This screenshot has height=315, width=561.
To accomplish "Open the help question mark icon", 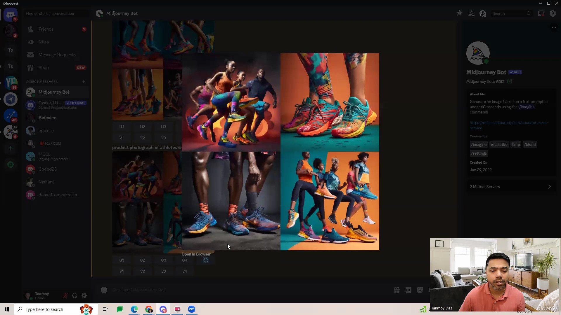I will tap(553, 13).
